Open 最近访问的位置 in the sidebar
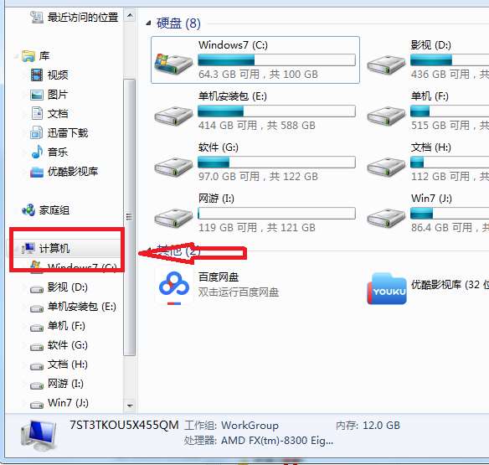The height and width of the screenshot is (465, 489). pos(83,17)
